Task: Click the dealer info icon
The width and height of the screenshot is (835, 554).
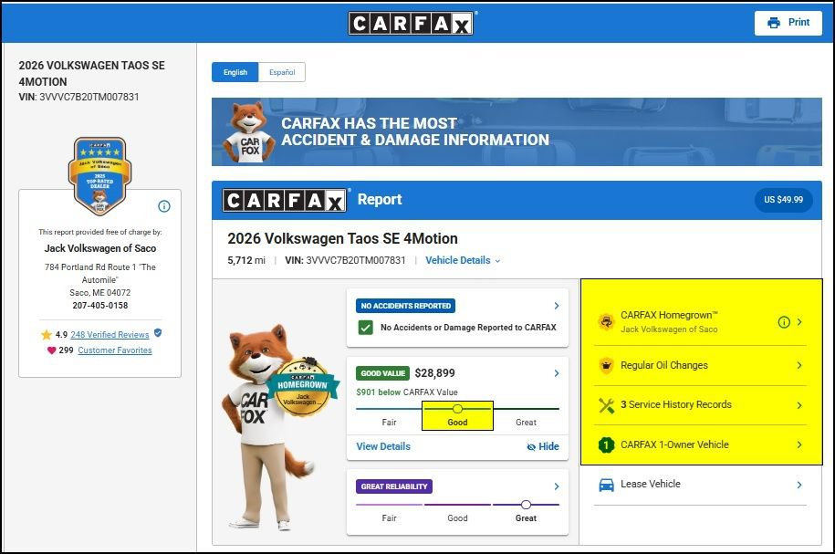Action: point(164,206)
